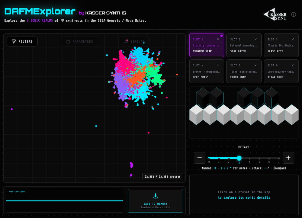Set octave to 5 on the octave slider
The image size is (302, 218).
[x=259, y=158]
